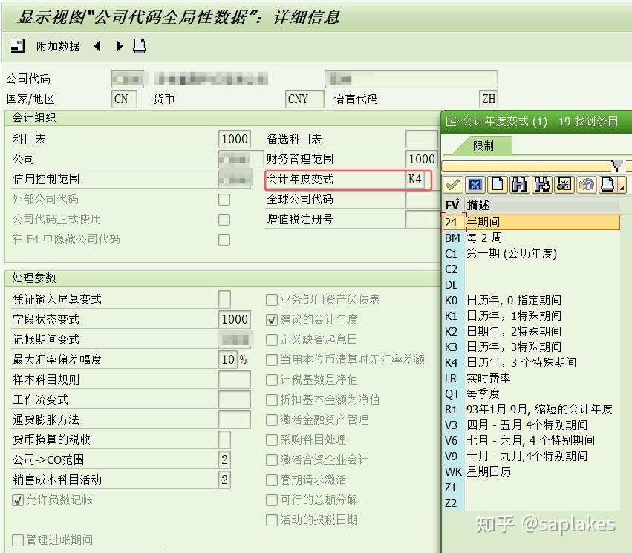This screenshot has width=632, height=553.
Task: Disable the 建议的会计年度 checkbox
Action: pos(272,320)
